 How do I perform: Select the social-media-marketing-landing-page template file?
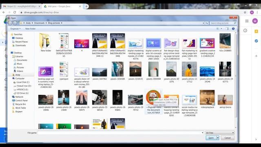pyautogui.click(x=189, y=105)
